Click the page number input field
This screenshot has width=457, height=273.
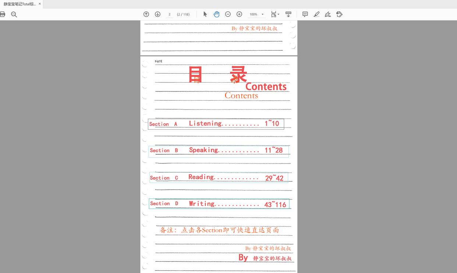[x=169, y=14]
